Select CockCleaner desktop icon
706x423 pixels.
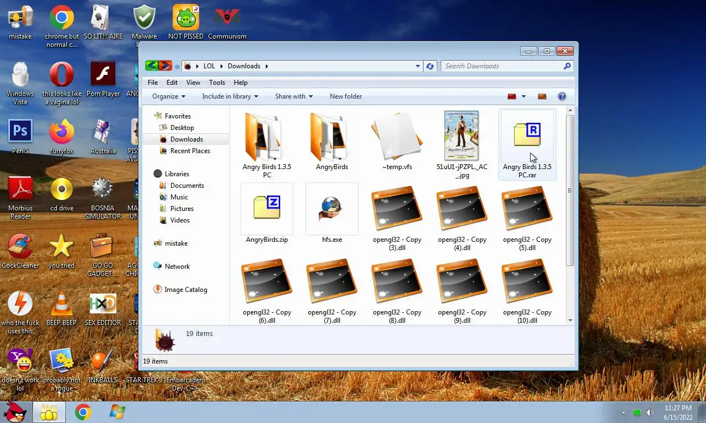[20, 251]
